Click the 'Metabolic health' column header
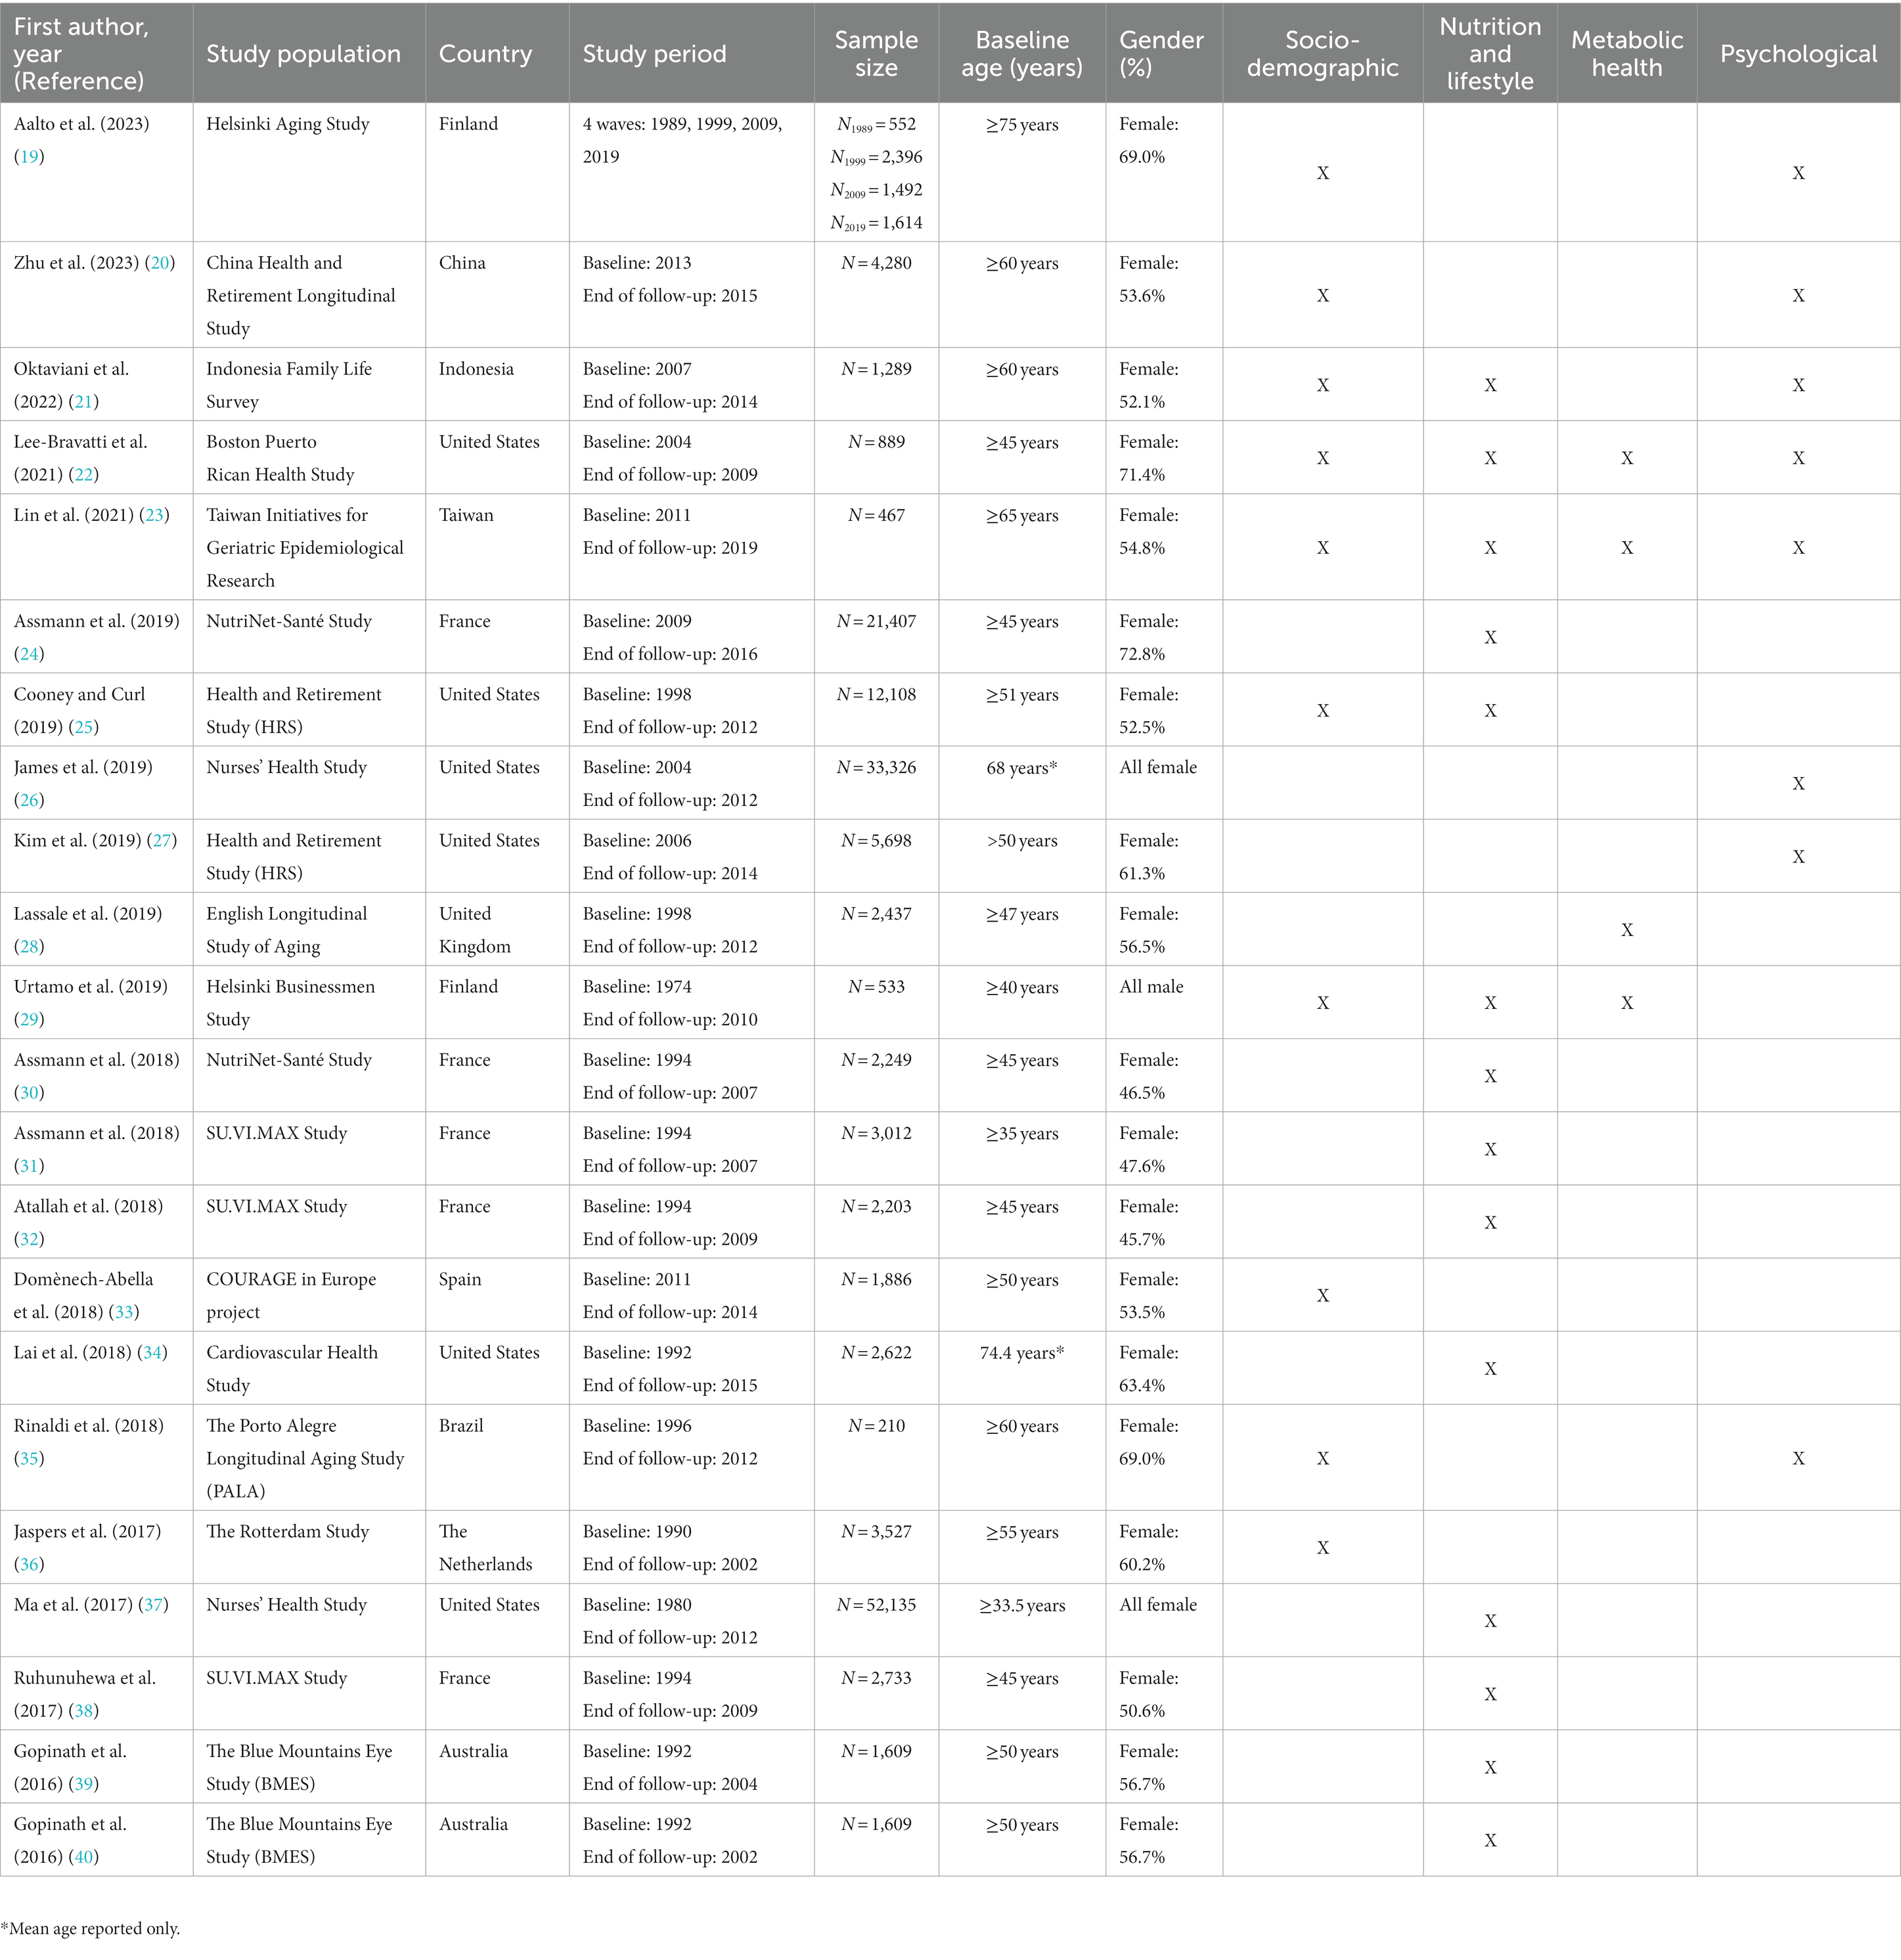The image size is (1901, 1960). 1627,54
